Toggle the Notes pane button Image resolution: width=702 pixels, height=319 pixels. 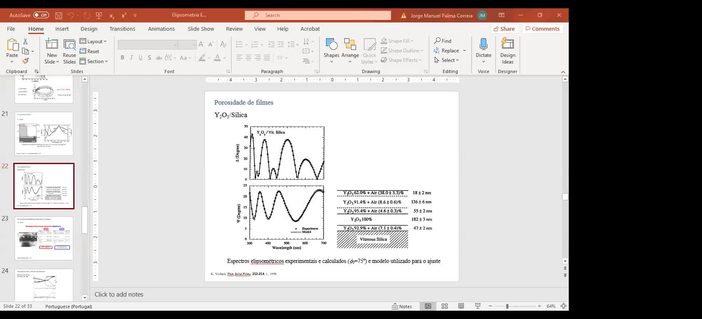coord(402,306)
